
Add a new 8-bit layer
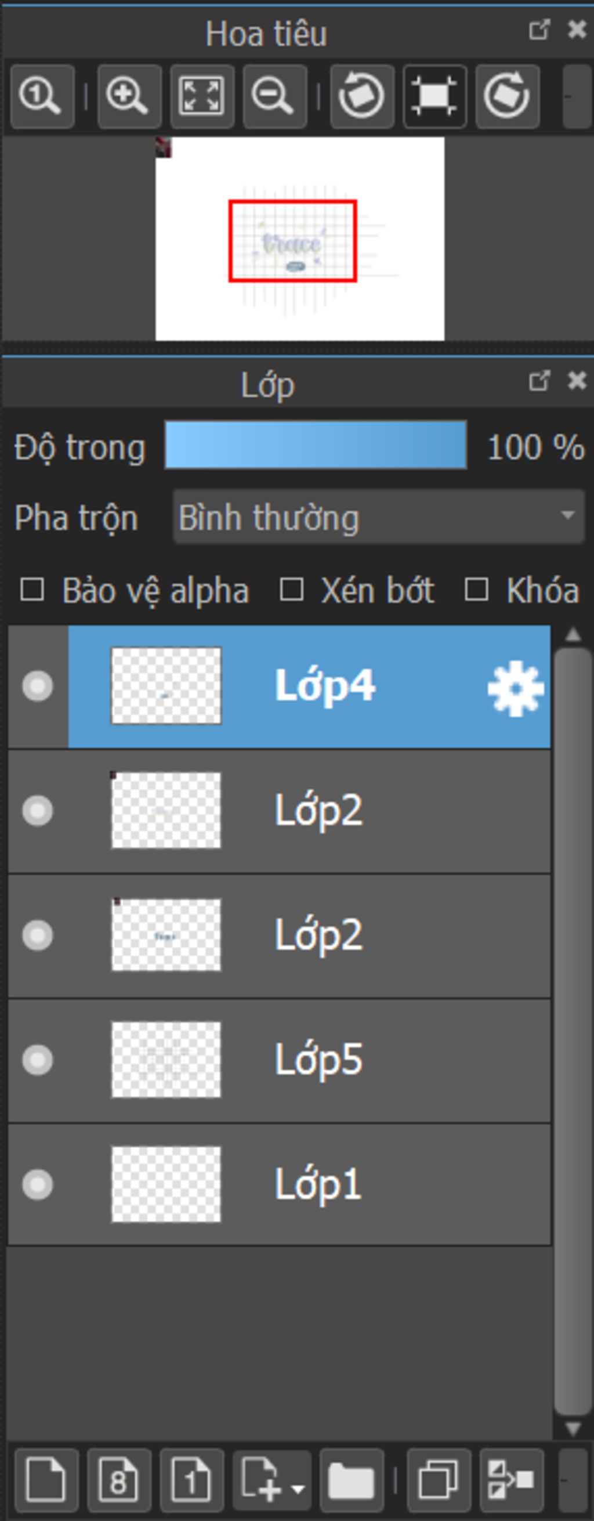[119, 1479]
